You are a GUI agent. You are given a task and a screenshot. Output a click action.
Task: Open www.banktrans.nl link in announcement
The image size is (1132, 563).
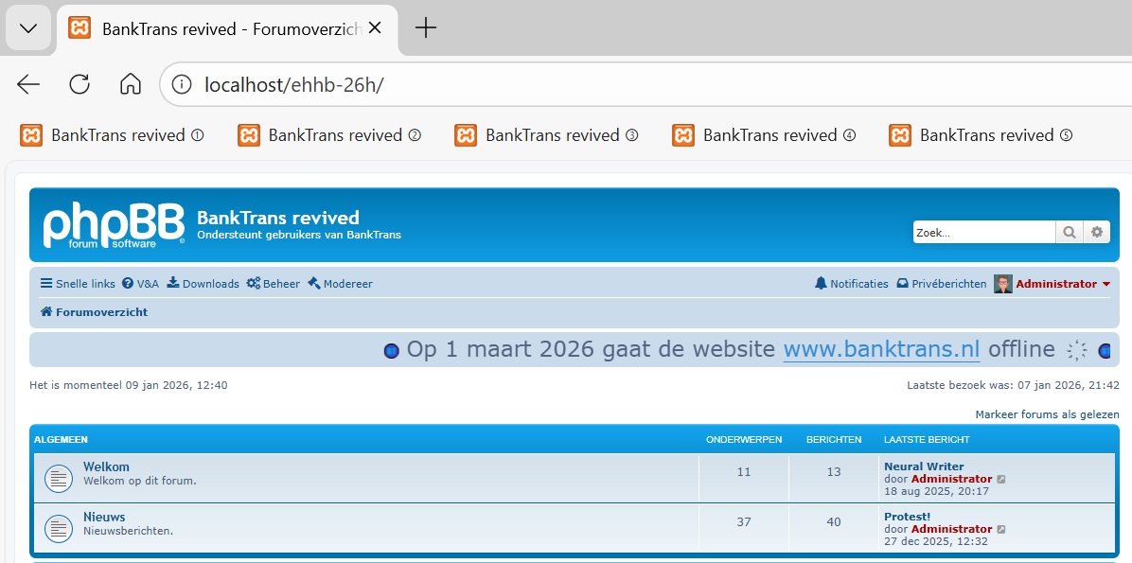(881, 349)
